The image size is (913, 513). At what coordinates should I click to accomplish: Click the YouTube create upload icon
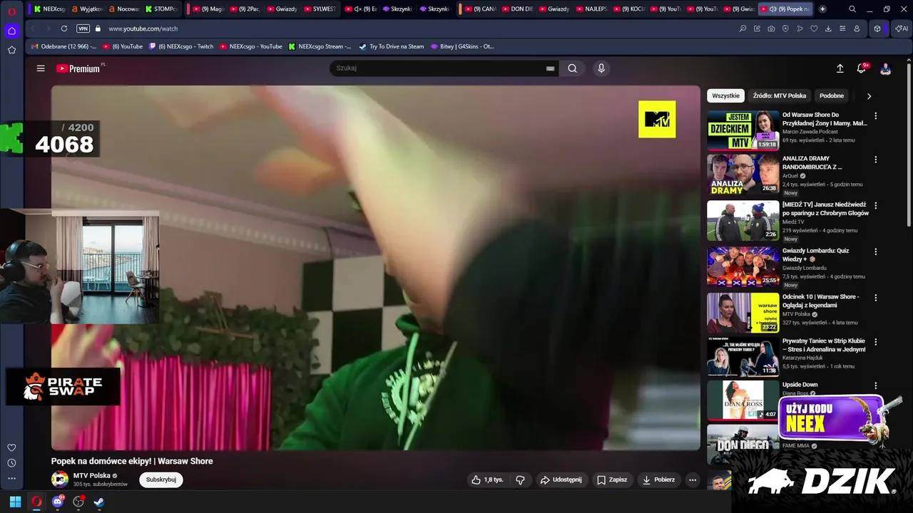(x=840, y=68)
